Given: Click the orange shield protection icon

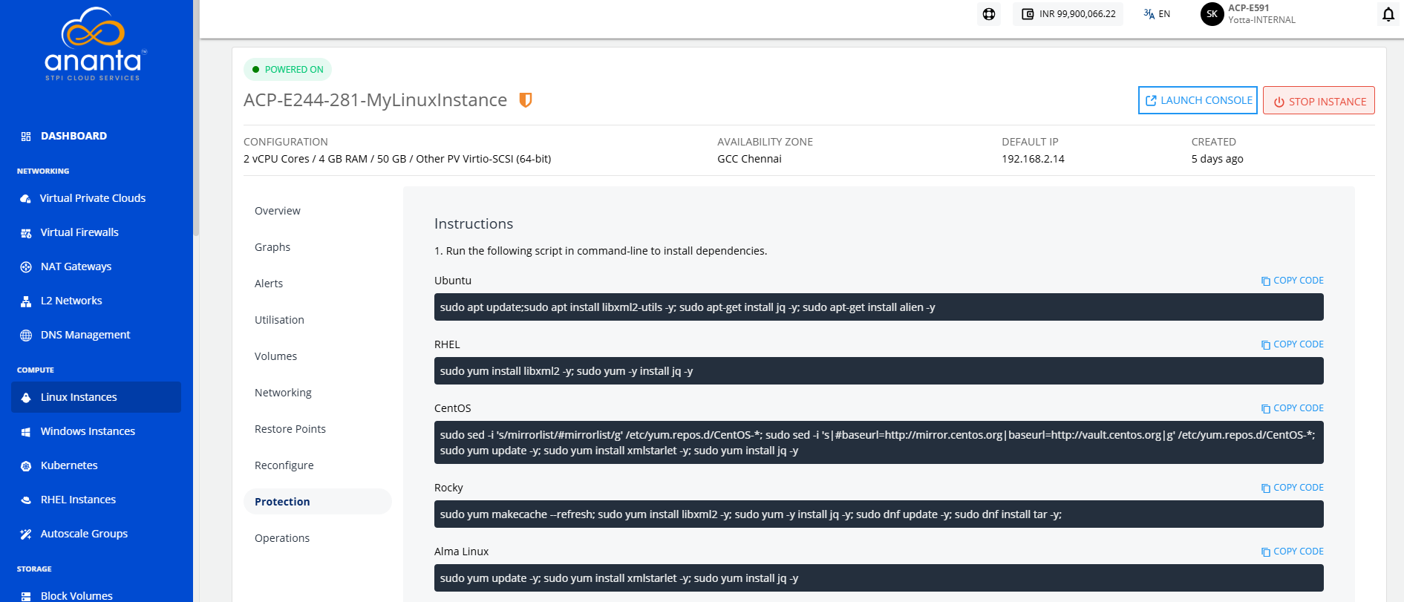Looking at the screenshot, I should pos(526,99).
